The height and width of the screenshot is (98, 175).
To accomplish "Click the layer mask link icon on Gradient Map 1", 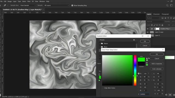I will point(155,29).
